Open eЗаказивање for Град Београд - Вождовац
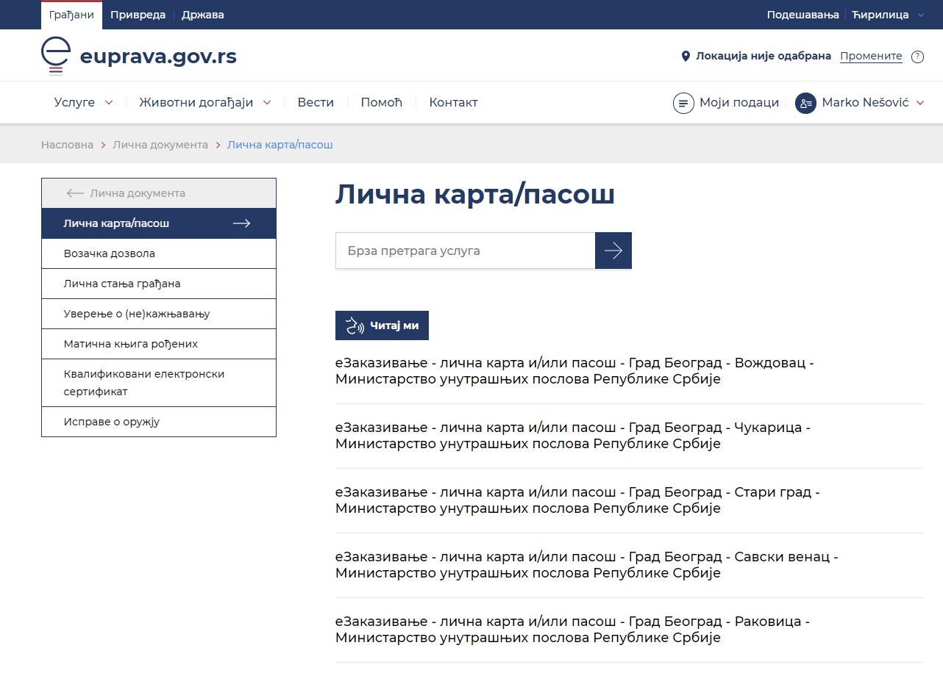Image resolution: width=943 pixels, height=673 pixels. (574, 371)
